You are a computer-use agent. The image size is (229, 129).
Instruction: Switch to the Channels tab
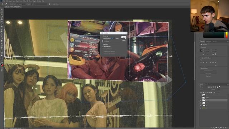coord(206,84)
